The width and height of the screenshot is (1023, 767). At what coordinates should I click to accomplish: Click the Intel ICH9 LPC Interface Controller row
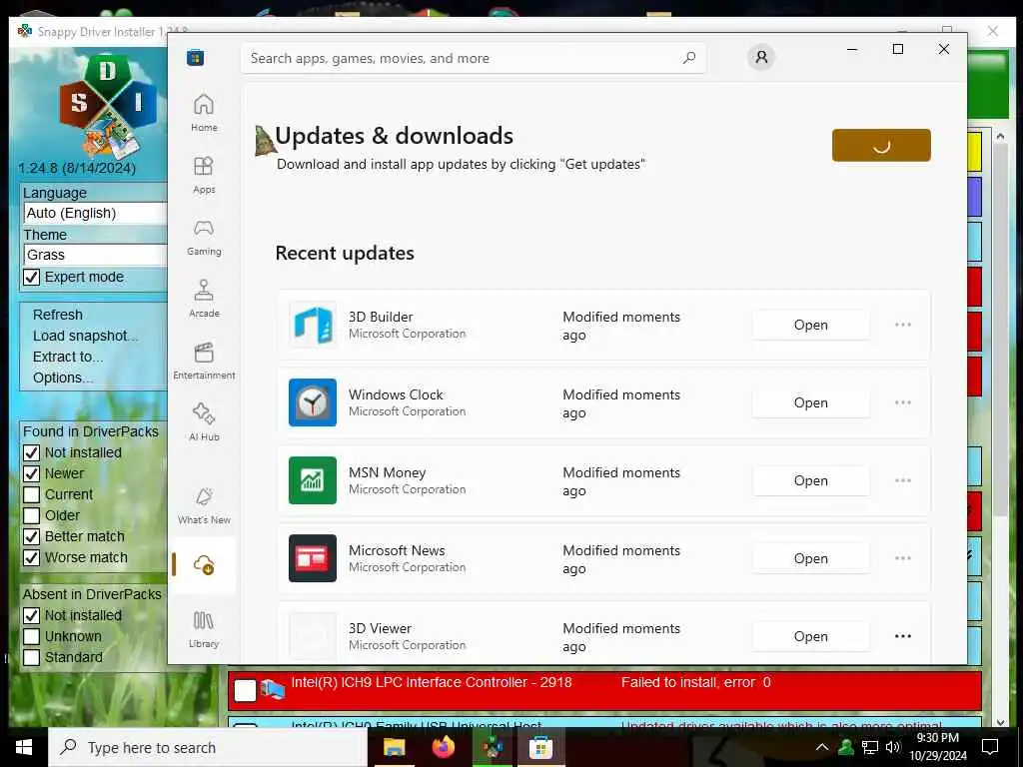pos(604,691)
